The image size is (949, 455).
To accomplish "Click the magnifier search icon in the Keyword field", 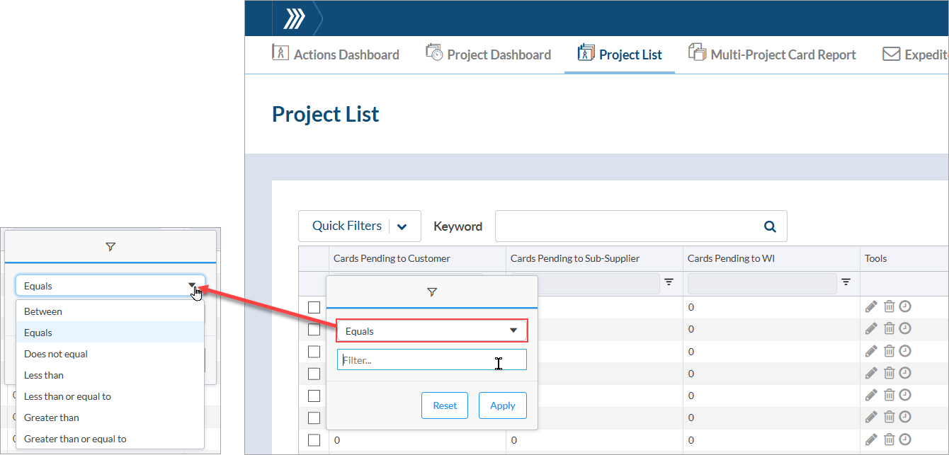I will 770,226.
